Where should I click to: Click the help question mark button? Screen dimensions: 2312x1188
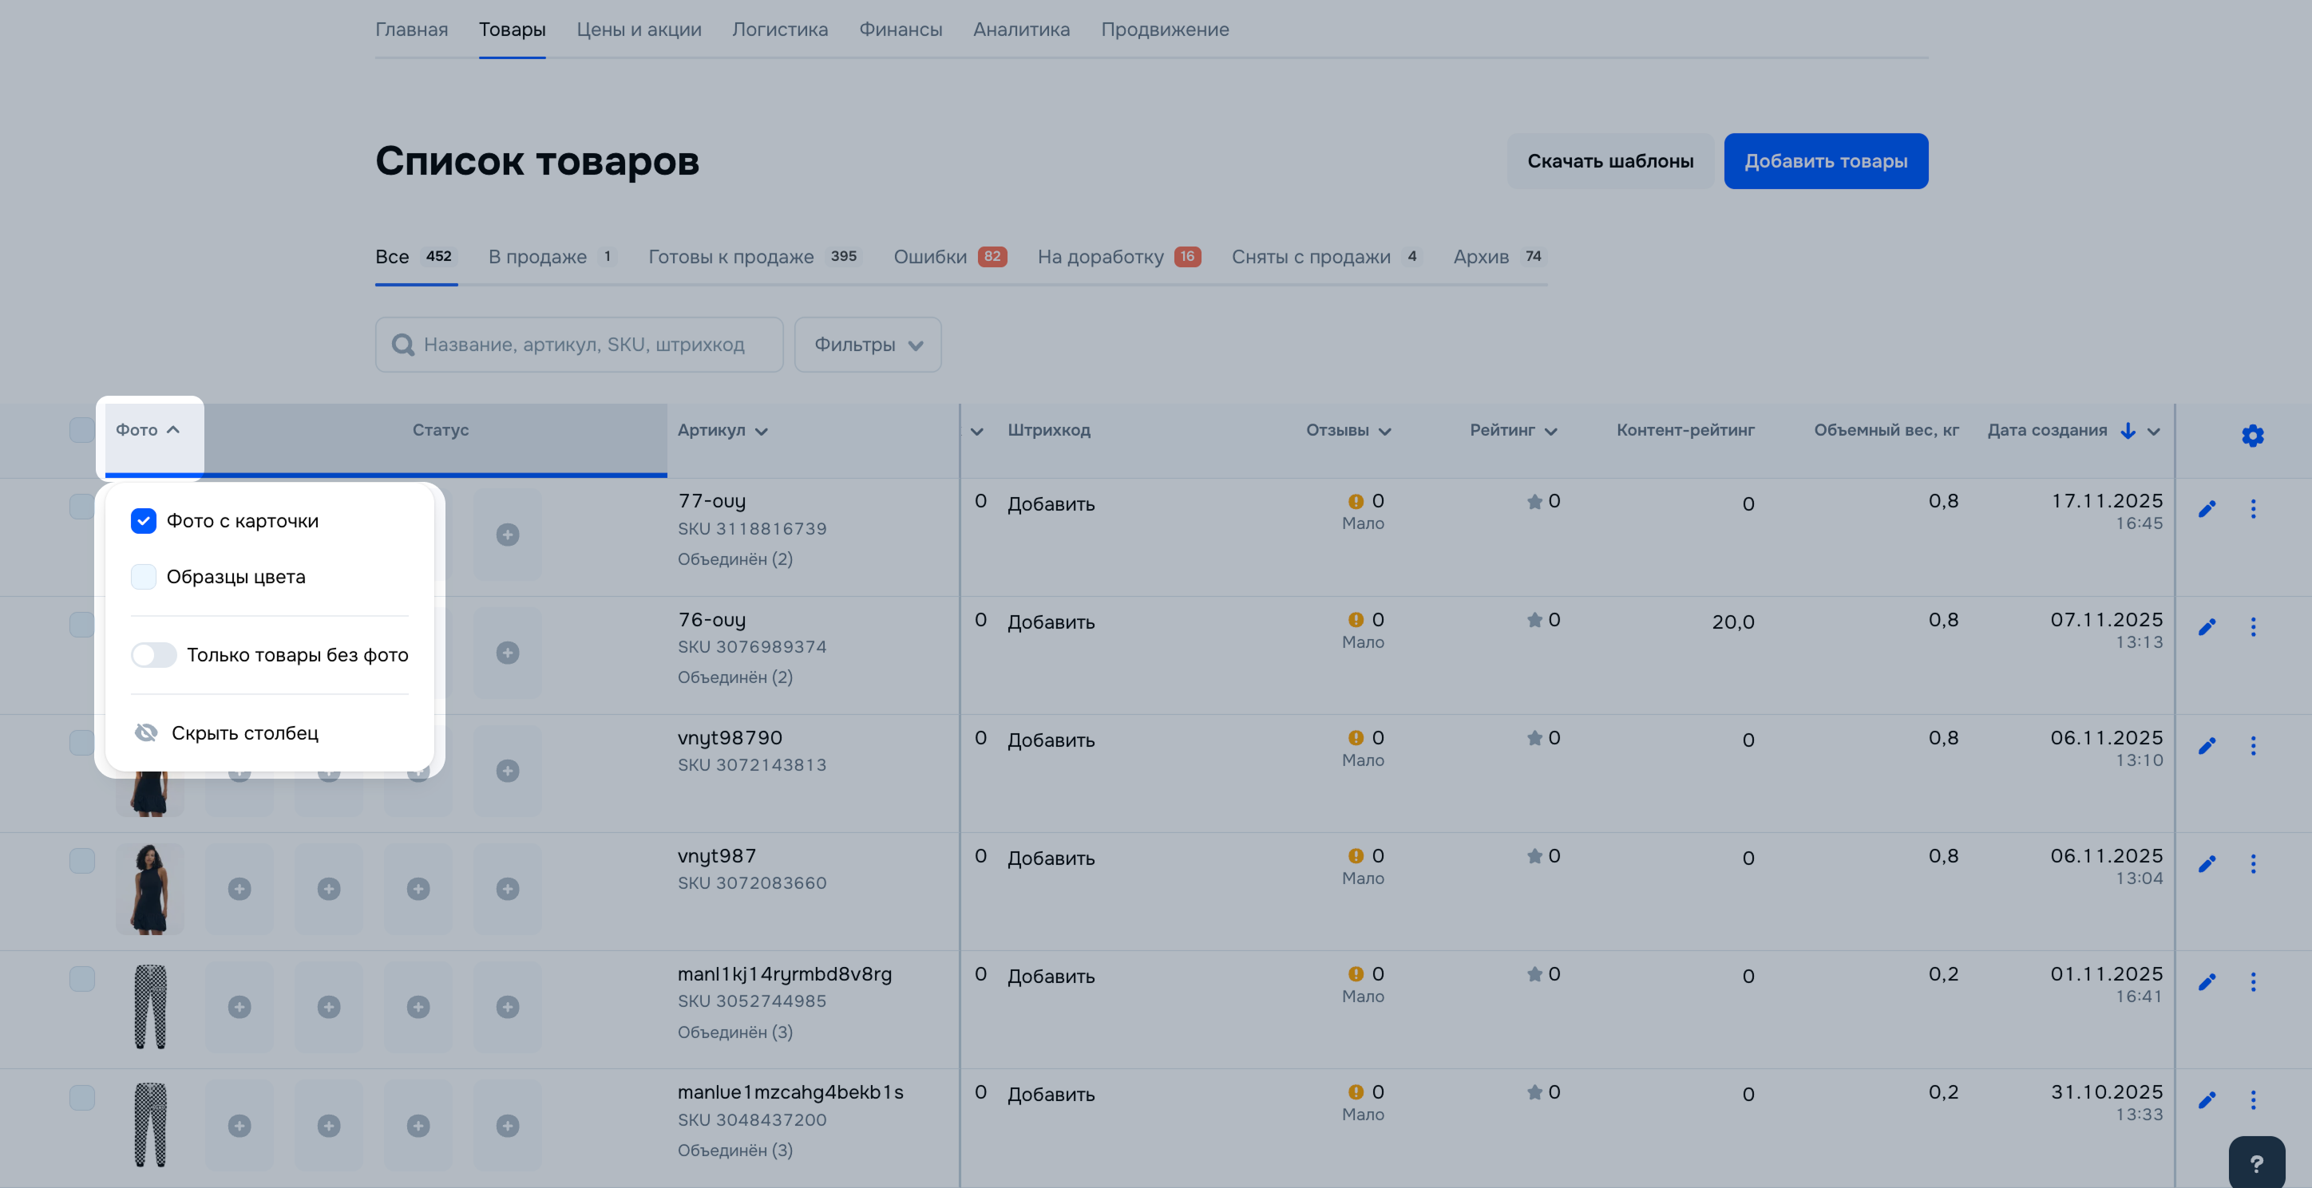2256,1163
